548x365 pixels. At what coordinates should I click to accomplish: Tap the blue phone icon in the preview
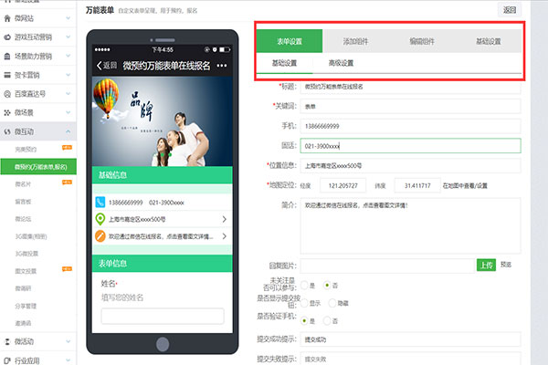click(x=100, y=203)
